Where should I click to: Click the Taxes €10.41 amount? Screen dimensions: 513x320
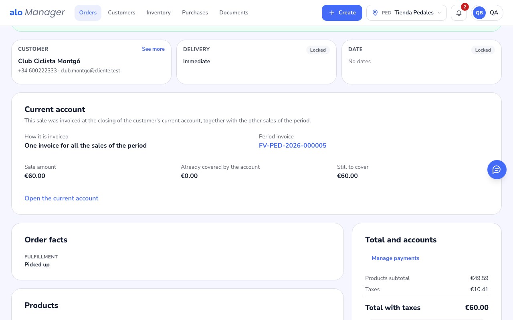pyautogui.click(x=479, y=290)
